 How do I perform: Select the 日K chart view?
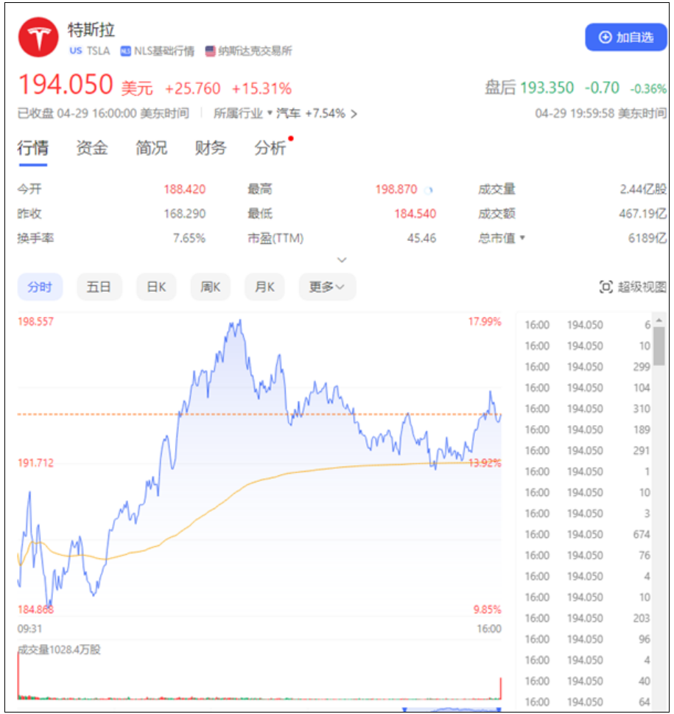[x=156, y=287]
